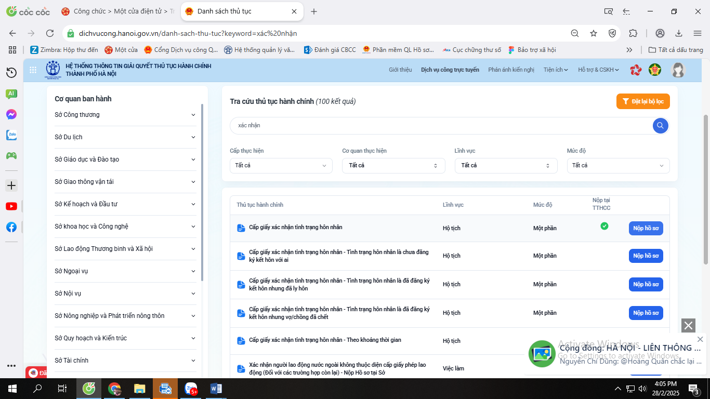This screenshot has width=710, height=399.
Task: Expand Sở Giáo dục và Đào tạo
Action: pos(125,159)
